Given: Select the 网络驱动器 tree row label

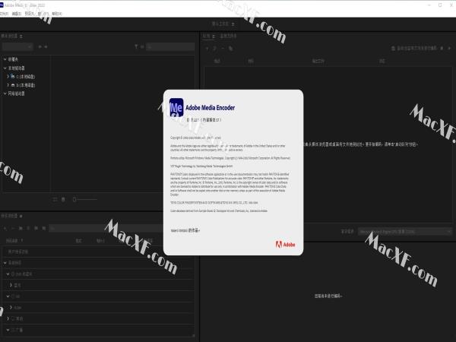Looking at the screenshot, I should point(16,93).
